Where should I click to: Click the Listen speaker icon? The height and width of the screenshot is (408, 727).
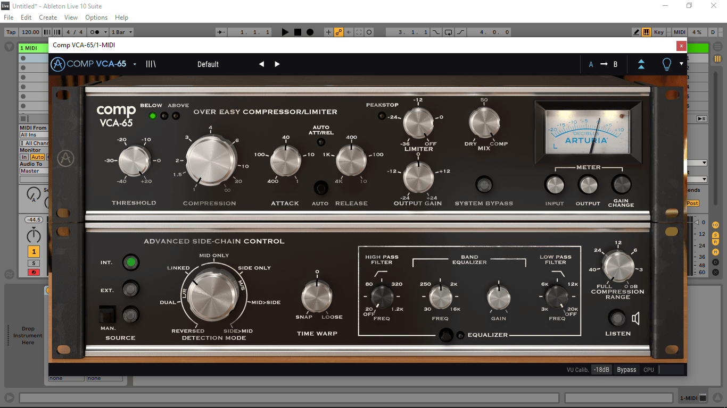pos(635,319)
